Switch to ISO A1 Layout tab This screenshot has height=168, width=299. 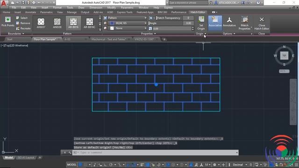coord(26,158)
